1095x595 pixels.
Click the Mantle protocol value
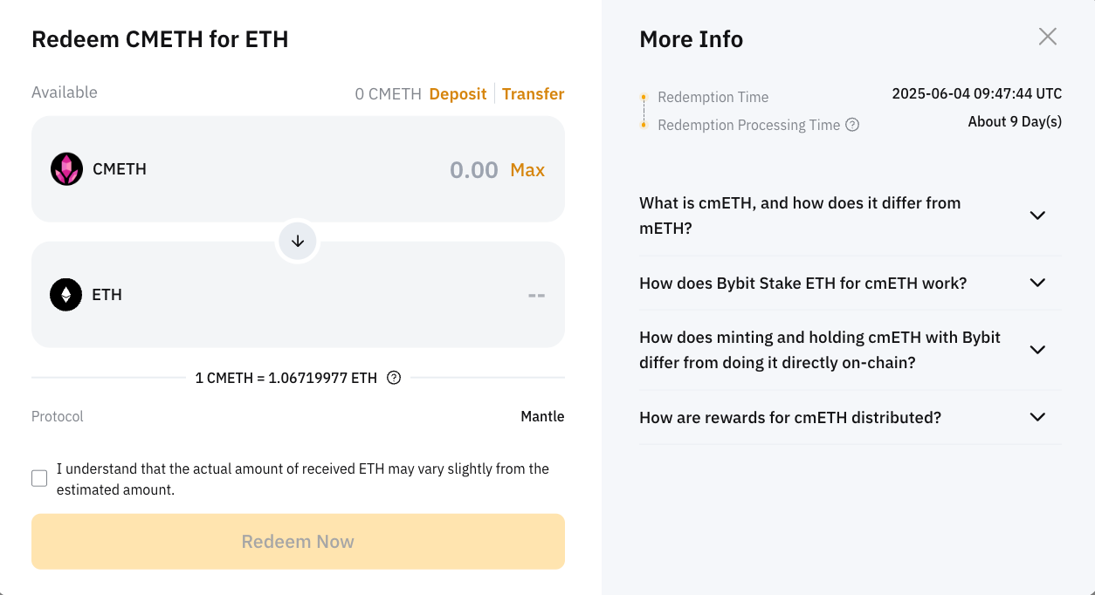coord(542,416)
